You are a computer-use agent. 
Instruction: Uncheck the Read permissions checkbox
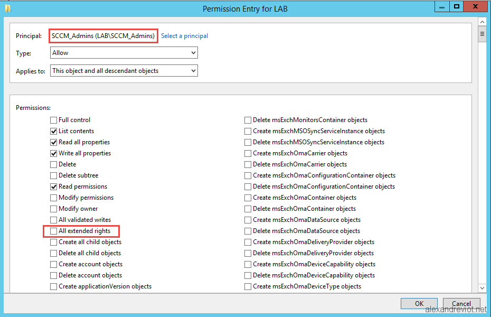click(53, 187)
